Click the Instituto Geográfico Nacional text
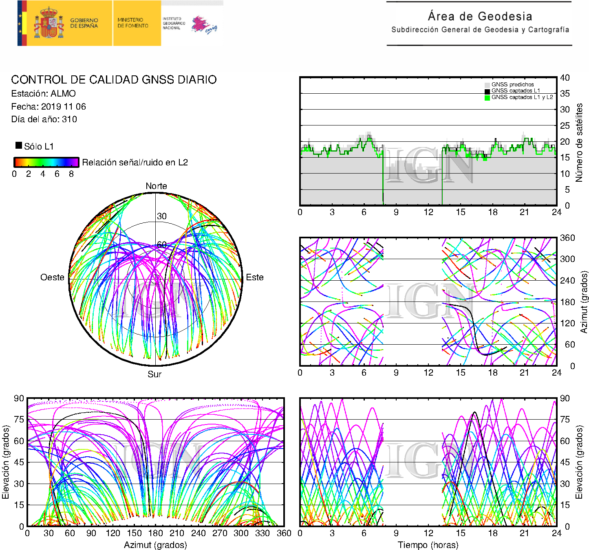Screen dimensions: 589x550 click(x=174, y=23)
